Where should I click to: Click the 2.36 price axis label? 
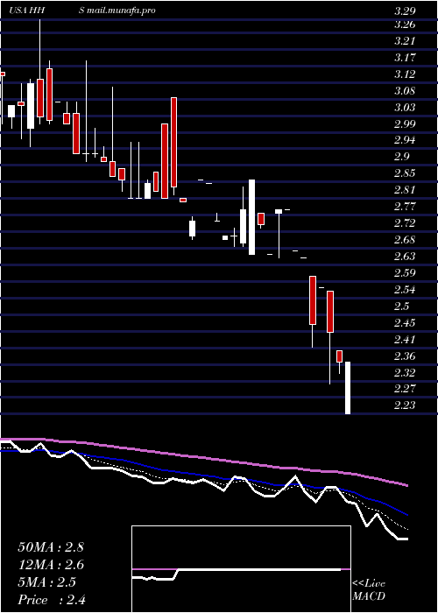(x=405, y=356)
